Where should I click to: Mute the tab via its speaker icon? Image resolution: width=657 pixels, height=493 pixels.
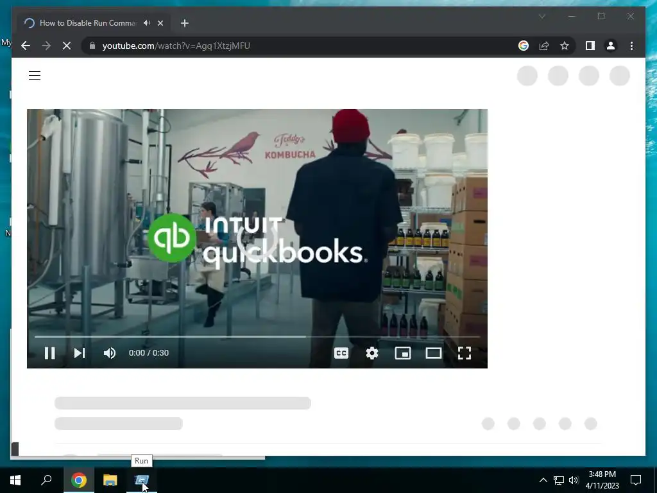pyautogui.click(x=147, y=23)
